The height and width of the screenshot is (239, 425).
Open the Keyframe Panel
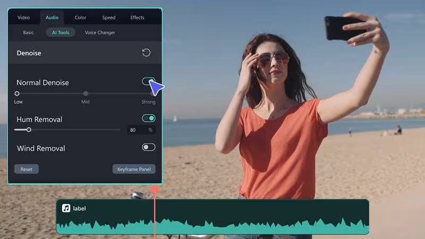pos(134,169)
